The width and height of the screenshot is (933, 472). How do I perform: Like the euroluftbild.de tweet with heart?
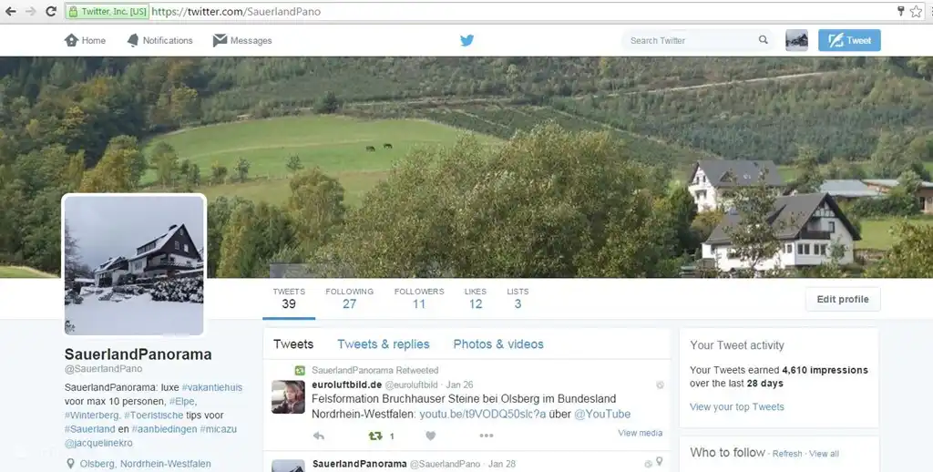430,436
